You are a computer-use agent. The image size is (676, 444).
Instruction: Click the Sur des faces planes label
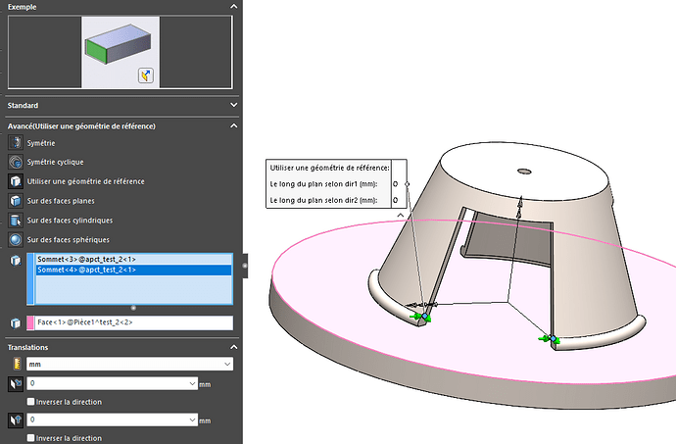click(61, 201)
